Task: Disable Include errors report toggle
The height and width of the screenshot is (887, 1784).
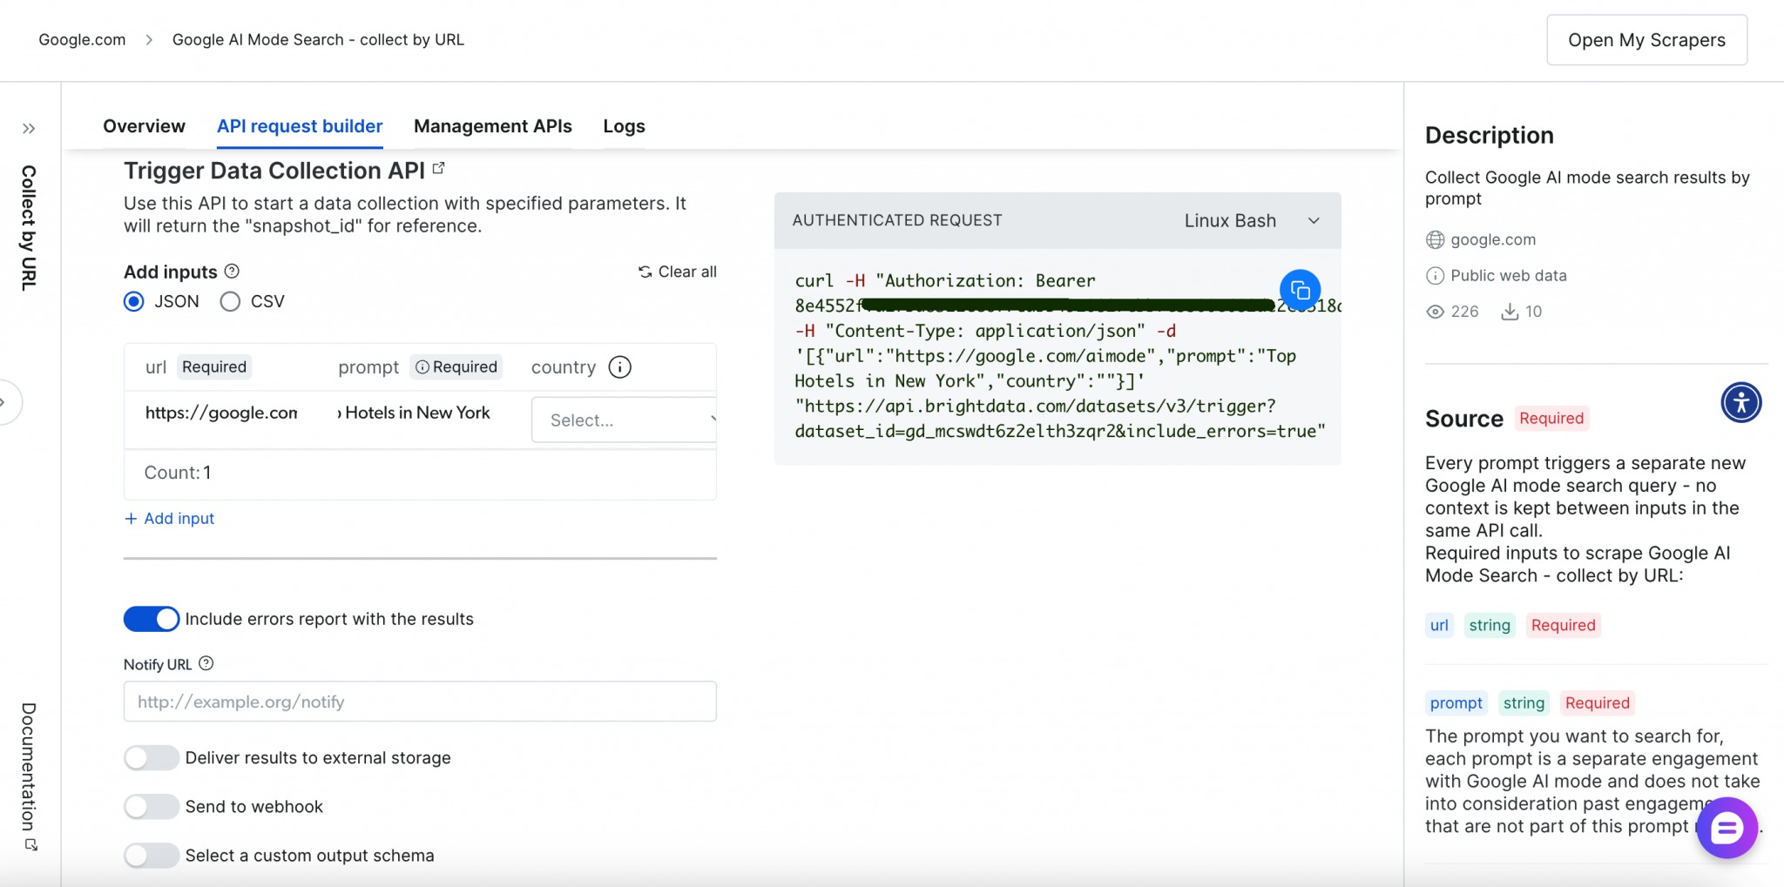Action: click(x=152, y=619)
